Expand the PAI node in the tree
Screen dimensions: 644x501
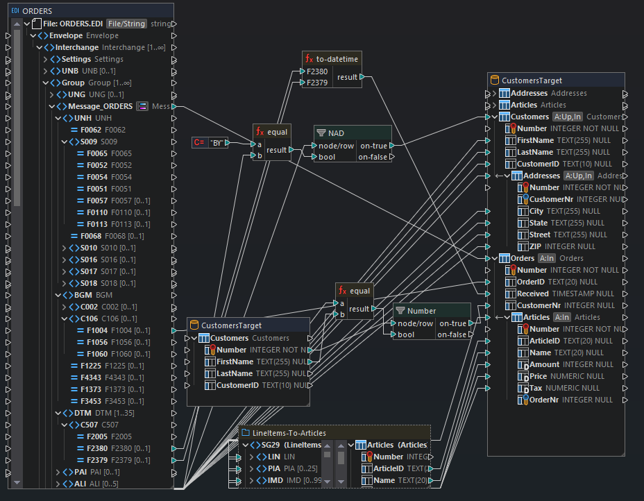(58, 471)
